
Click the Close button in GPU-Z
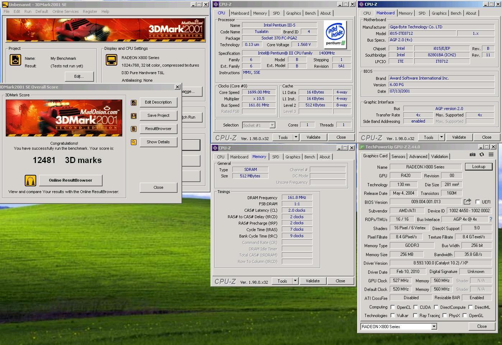482,326
